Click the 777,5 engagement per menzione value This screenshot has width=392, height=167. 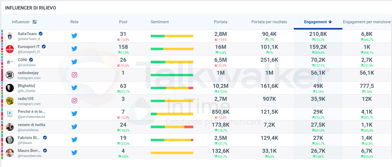(367, 86)
